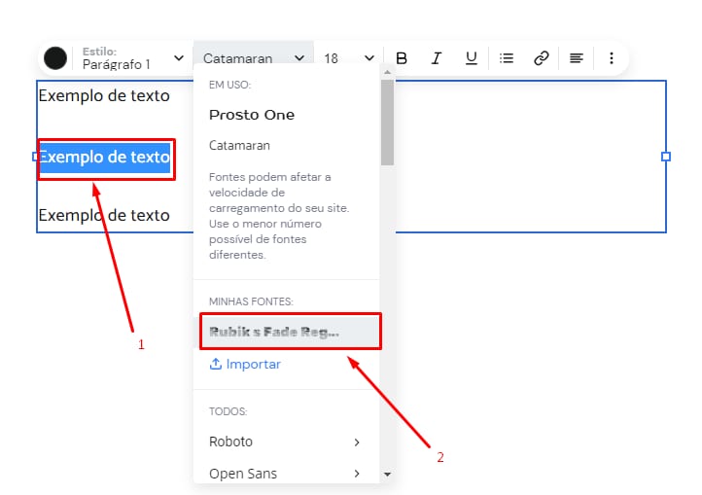
Task: Select Catamaran in the fonts in use
Action: [239, 146]
